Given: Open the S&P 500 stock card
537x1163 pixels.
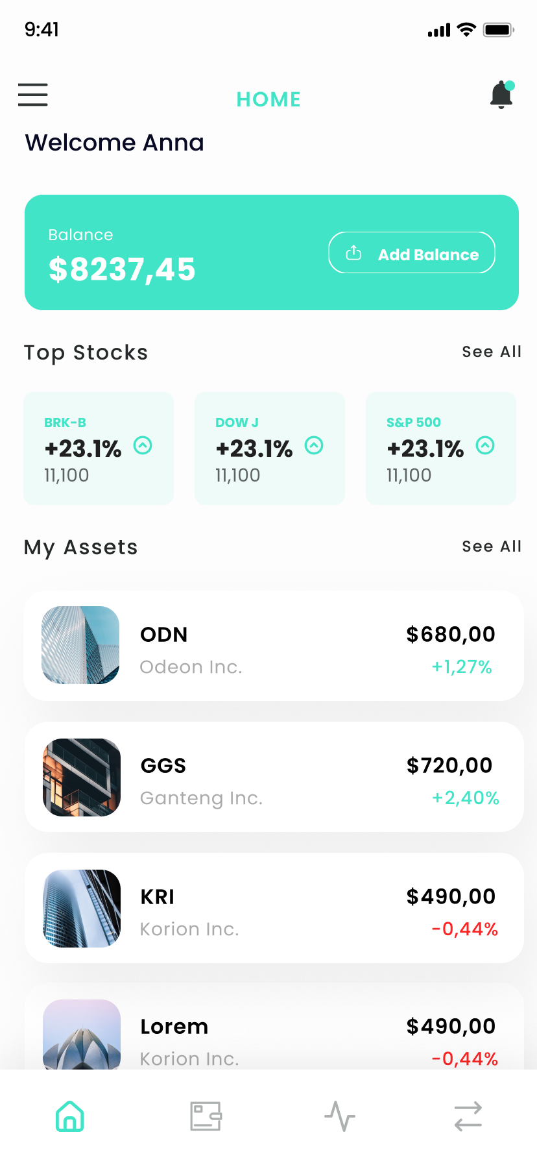Looking at the screenshot, I should pyautogui.click(x=441, y=448).
